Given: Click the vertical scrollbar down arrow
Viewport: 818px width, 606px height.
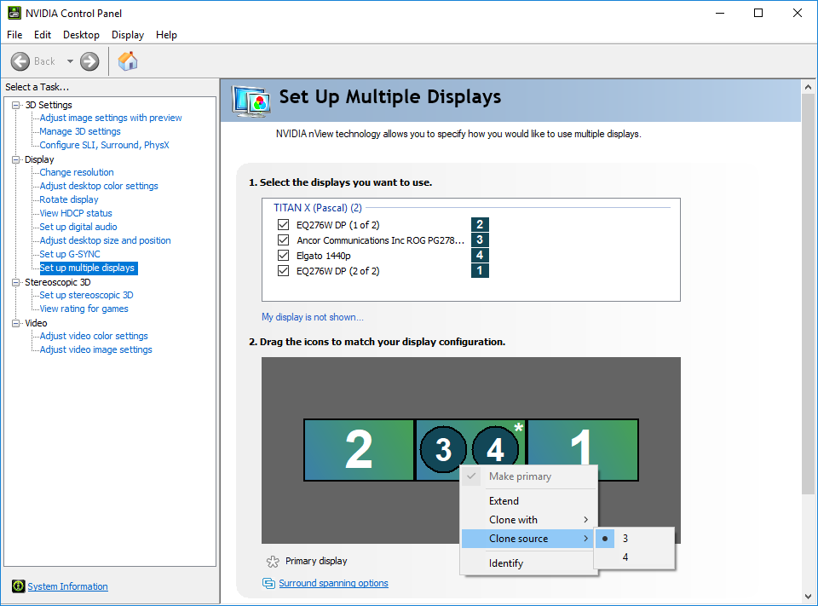Looking at the screenshot, I should tap(808, 596).
